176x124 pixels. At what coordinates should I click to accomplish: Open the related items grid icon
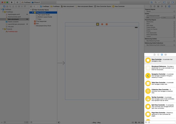[31, 6]
